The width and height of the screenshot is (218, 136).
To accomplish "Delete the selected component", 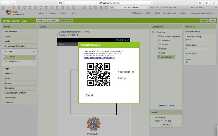I will pos(171,105).
